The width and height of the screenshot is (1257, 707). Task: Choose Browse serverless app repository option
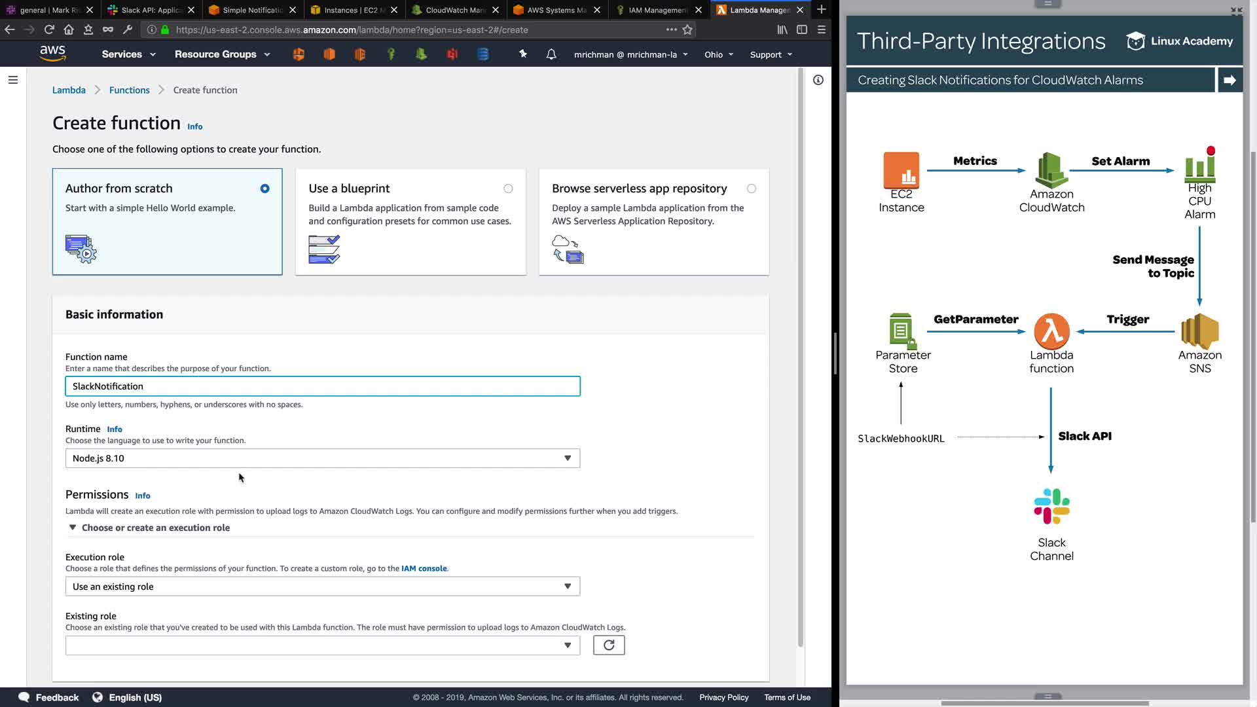752,189
